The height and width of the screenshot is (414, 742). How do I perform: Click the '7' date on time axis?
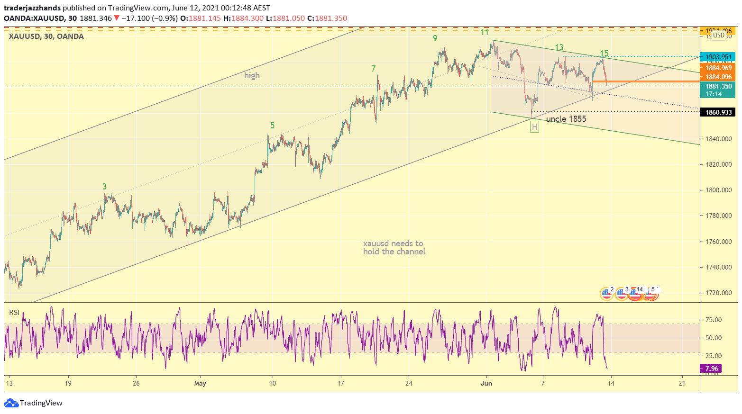coord(543,383)
